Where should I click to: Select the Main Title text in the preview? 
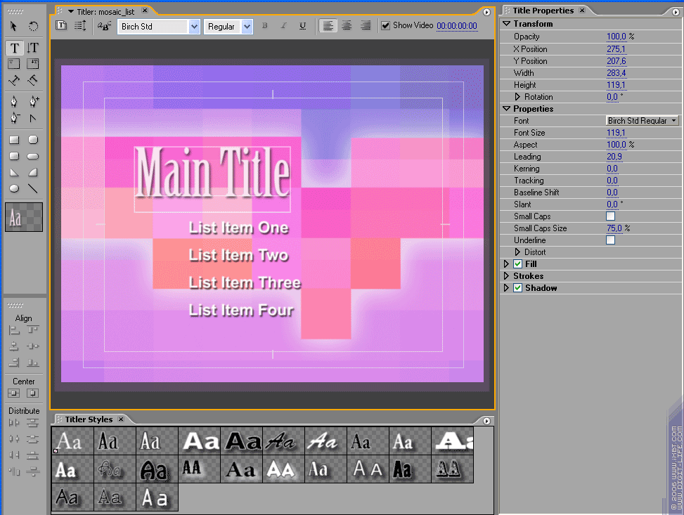click(212, 173)
